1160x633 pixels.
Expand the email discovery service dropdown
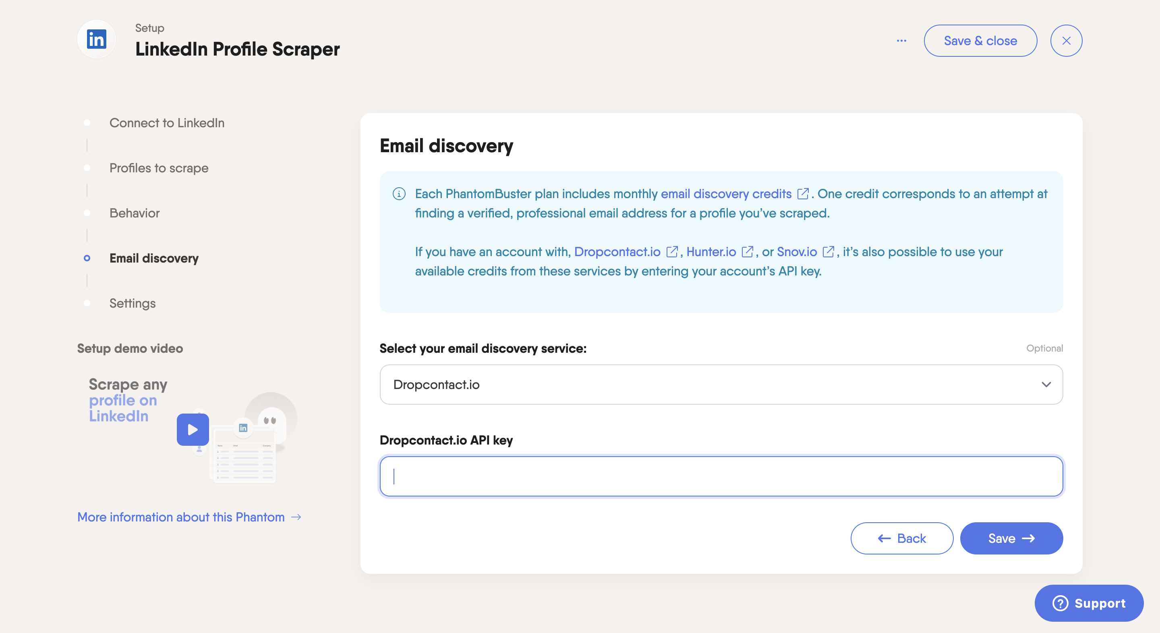(x=721, y=385)
